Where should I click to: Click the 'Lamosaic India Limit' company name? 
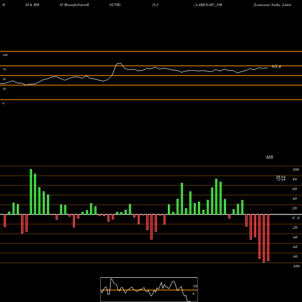pyautogui.click(x=272, y=5)
